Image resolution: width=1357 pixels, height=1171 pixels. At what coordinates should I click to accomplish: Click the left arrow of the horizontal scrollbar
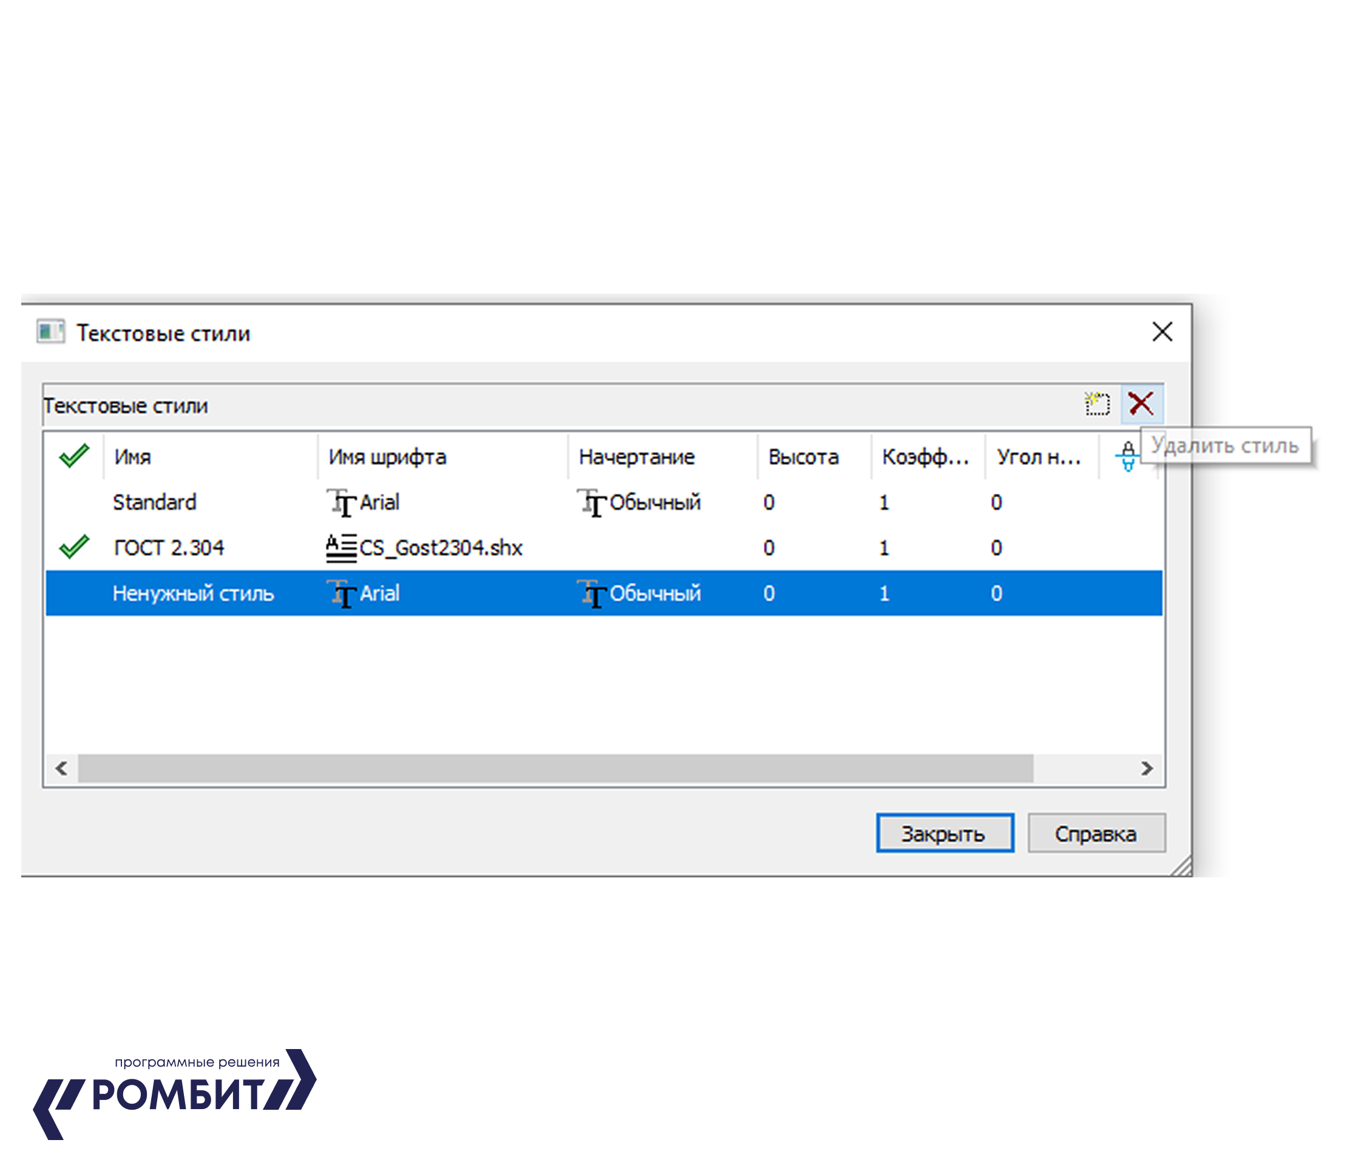click(x=61, y=768)
